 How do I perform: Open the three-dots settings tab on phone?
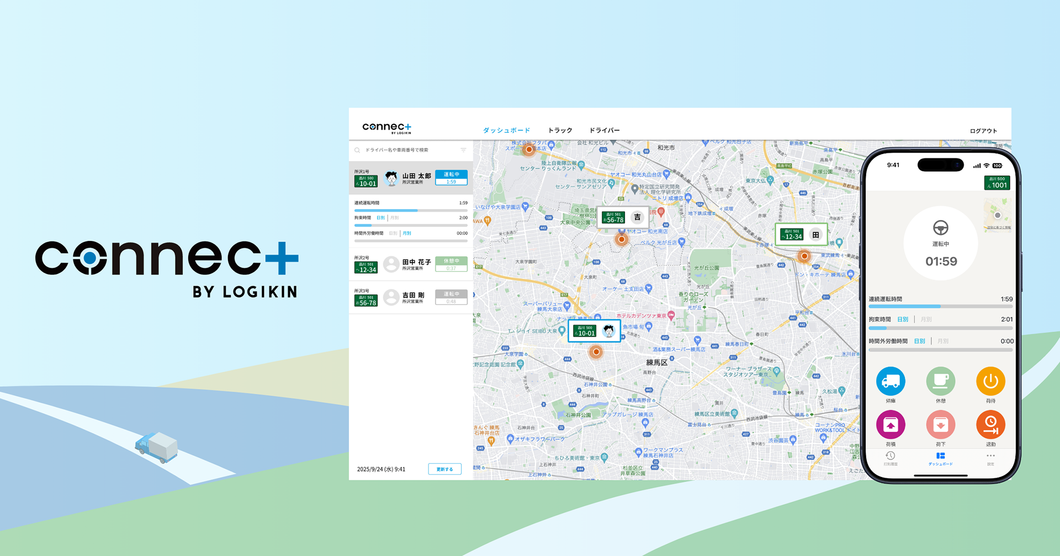(990, 458)
